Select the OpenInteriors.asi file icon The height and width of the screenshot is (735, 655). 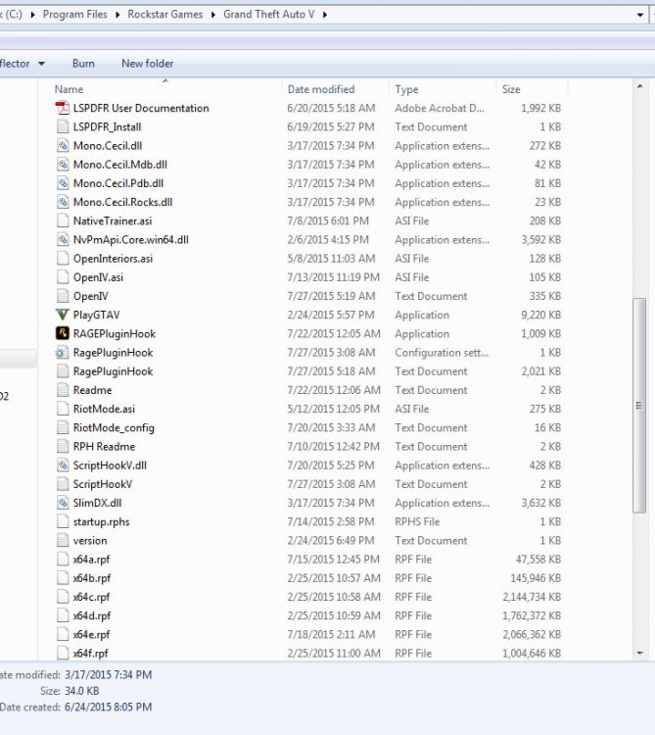coord(63,259)
